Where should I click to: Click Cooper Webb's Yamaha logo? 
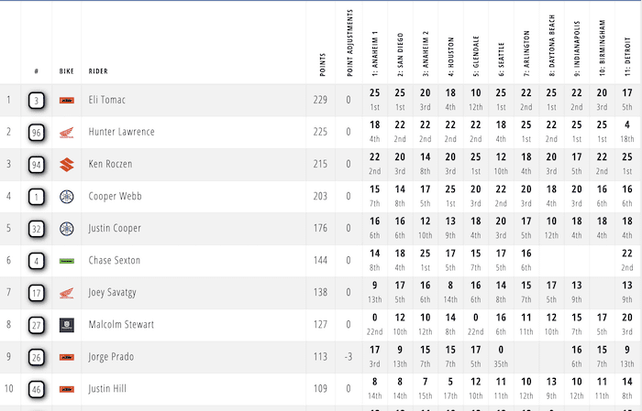pyautogui.click(x=66, y=196)
